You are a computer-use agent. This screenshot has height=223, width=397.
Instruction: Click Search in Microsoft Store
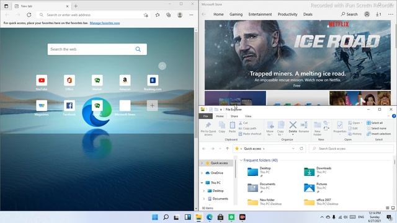tap(349, 14)
